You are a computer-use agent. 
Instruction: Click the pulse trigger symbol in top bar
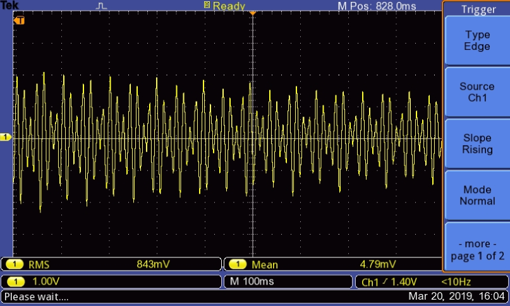pyautogui.click(x=102, y=6)
